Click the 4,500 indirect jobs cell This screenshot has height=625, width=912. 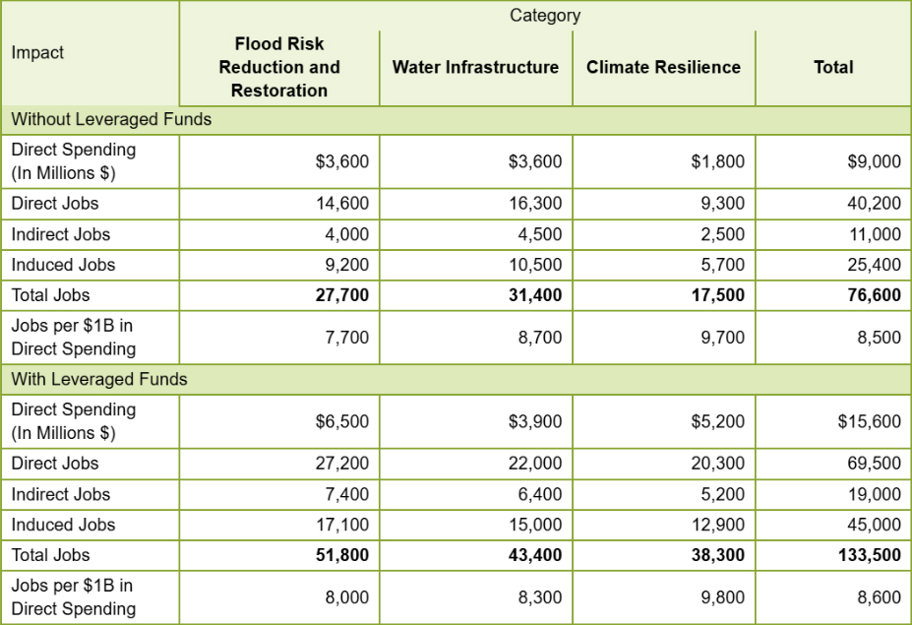coord(476,234)
